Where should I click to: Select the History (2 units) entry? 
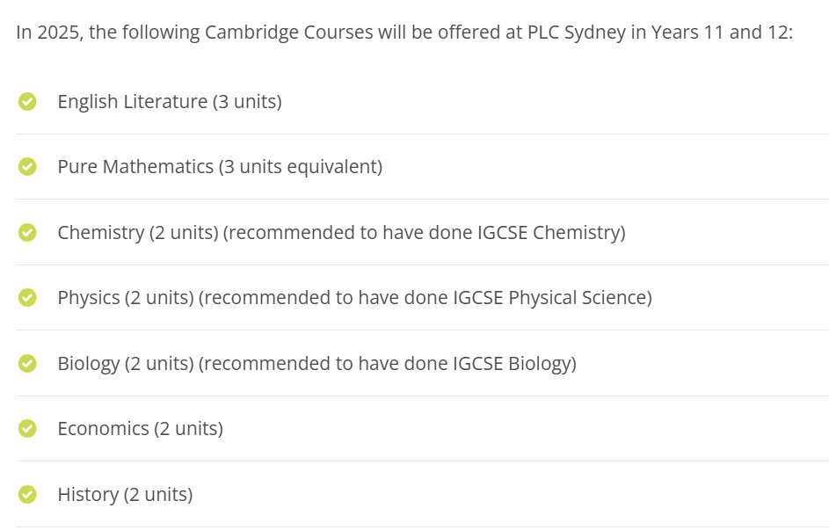[x=126, y=495]
